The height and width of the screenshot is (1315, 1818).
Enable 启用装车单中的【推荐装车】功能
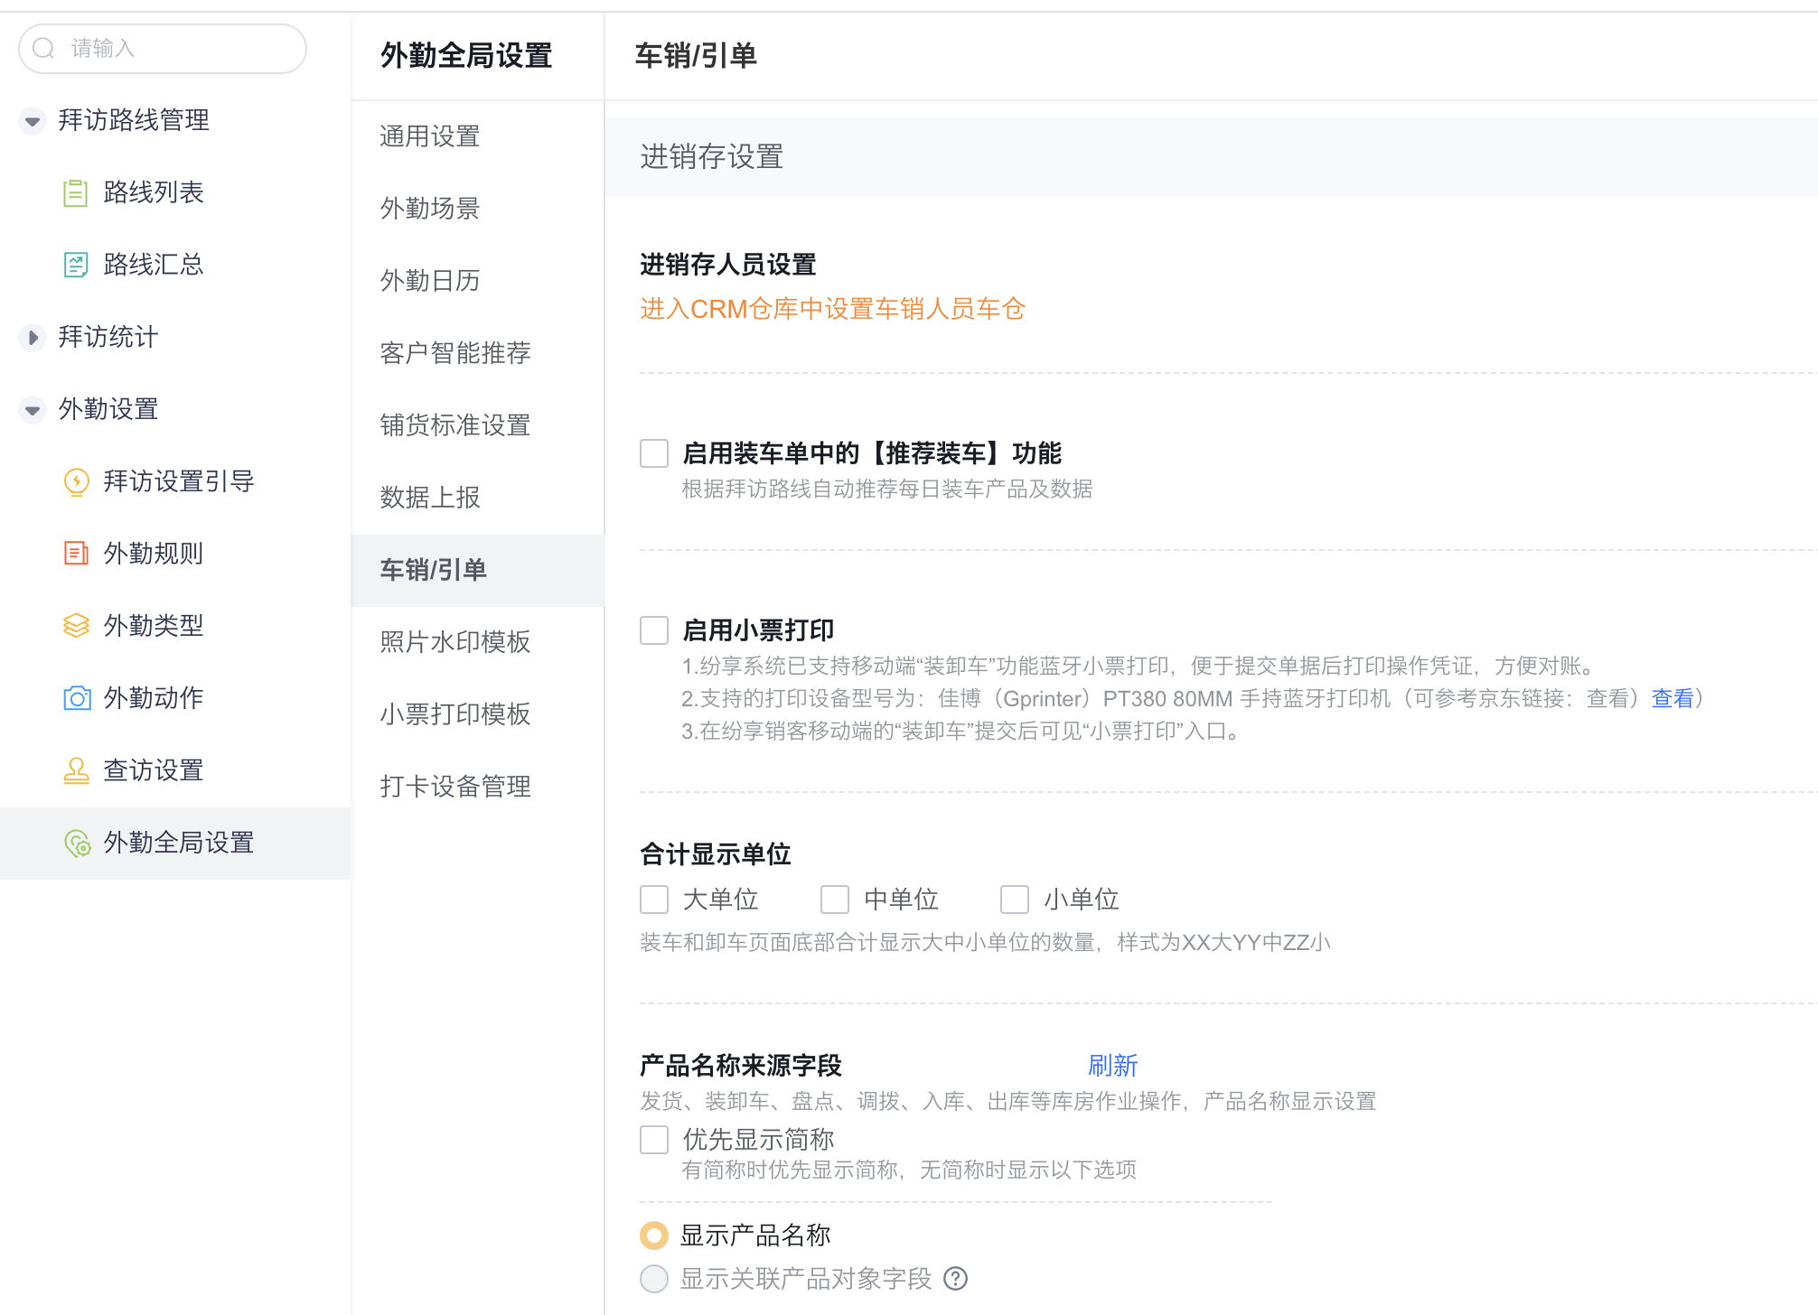pyautogui.click(x=653, y=452)
